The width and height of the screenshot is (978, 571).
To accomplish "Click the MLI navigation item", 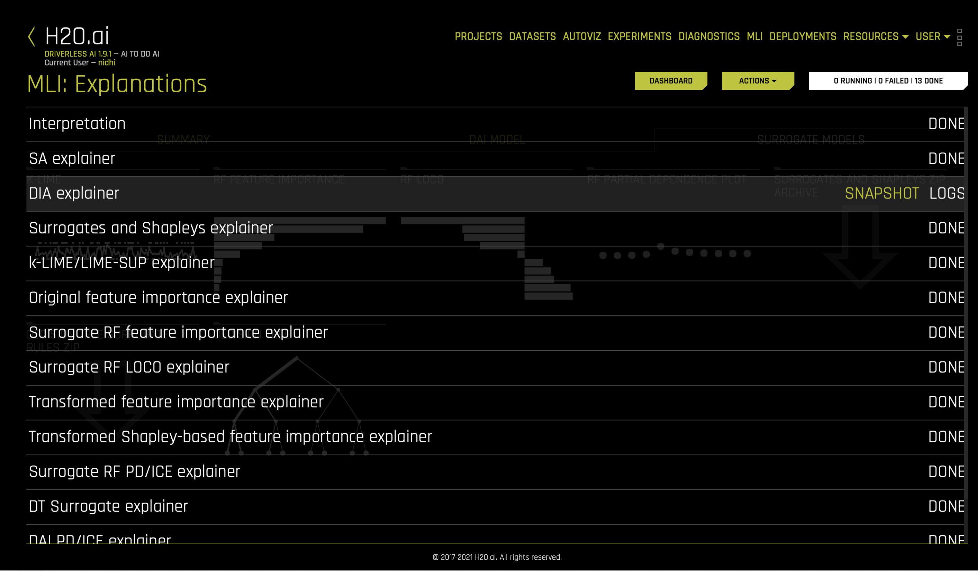I will 754,37.
